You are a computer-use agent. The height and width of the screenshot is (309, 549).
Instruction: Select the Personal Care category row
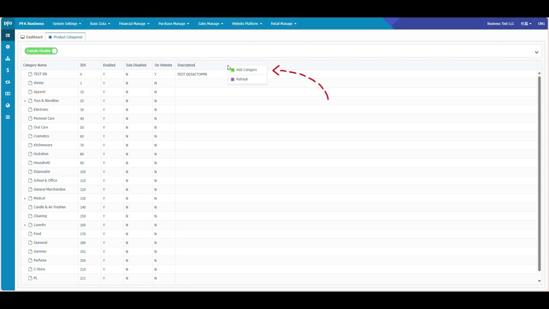[x=279, y=118]
